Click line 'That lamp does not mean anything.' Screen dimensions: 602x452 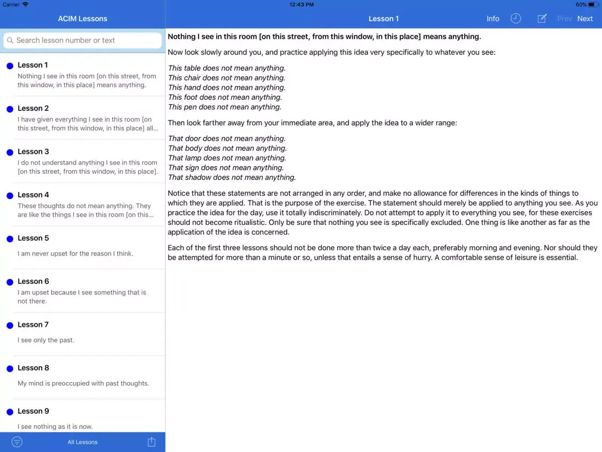pyautogui.click(x=227, y=158)
